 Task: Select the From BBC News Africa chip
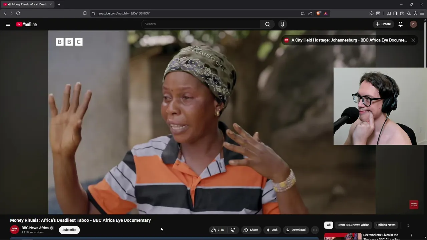[353, 225]
